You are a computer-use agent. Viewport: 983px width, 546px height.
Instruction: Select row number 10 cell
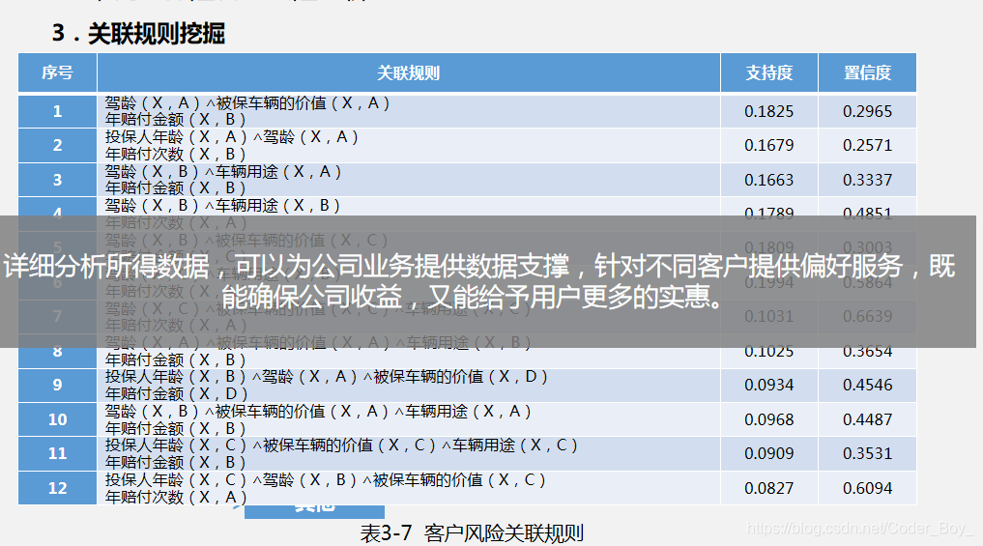[57, 419]
